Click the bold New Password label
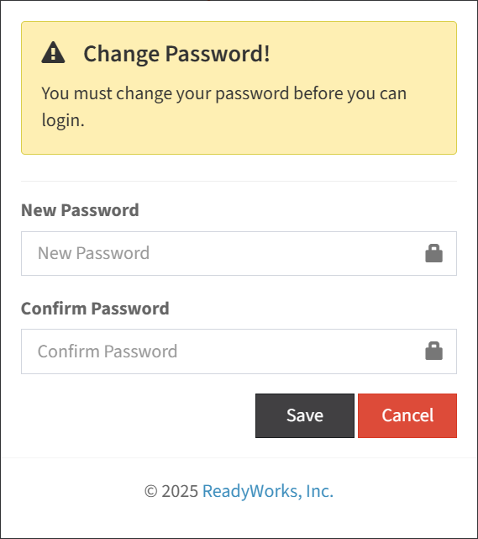Viewport: 478px width, 539px height. [80, 210]
